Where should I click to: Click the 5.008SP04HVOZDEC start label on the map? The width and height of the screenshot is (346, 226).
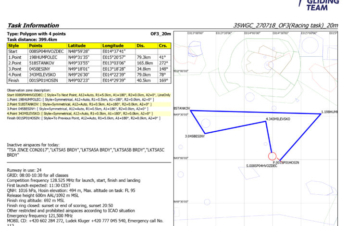(x=263, y=166)
